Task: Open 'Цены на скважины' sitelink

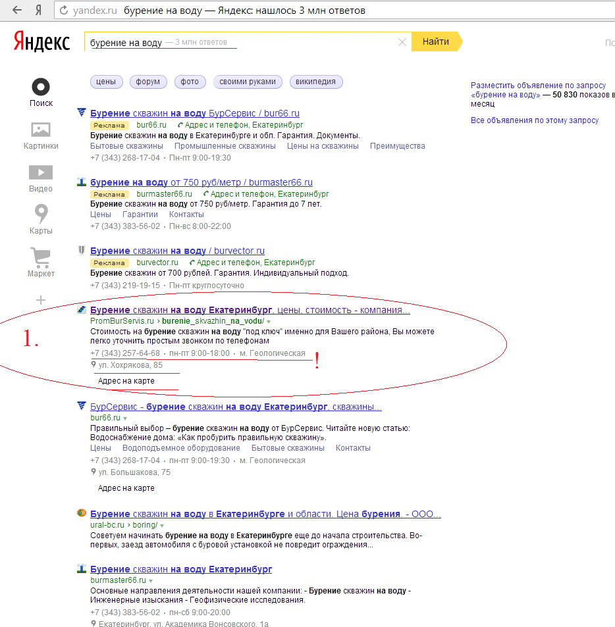Action: click(x=323, y=146)
